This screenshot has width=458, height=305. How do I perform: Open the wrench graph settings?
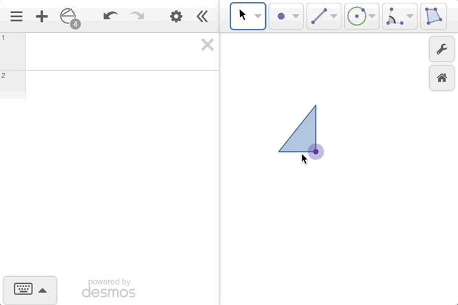[442, 49]
